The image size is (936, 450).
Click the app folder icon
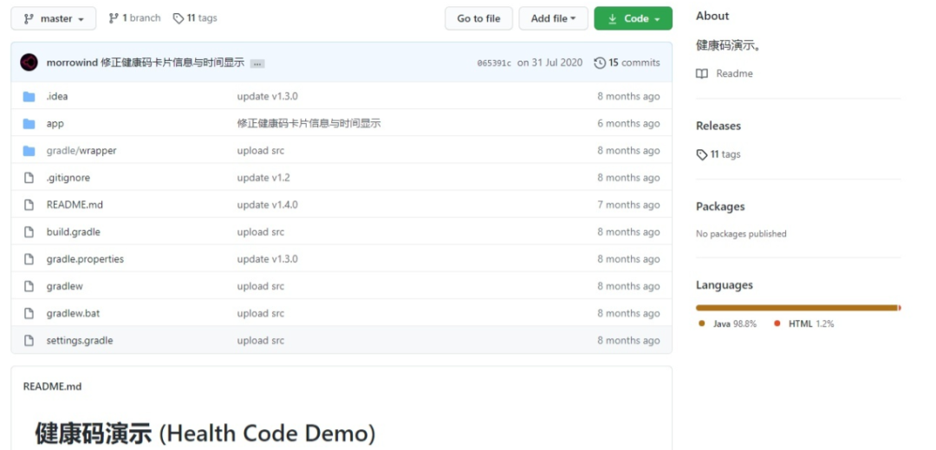pos(29,123)
